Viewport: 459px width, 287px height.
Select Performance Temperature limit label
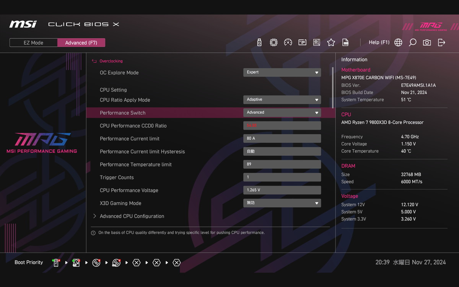pyautogui.click(x=136, y=165)
